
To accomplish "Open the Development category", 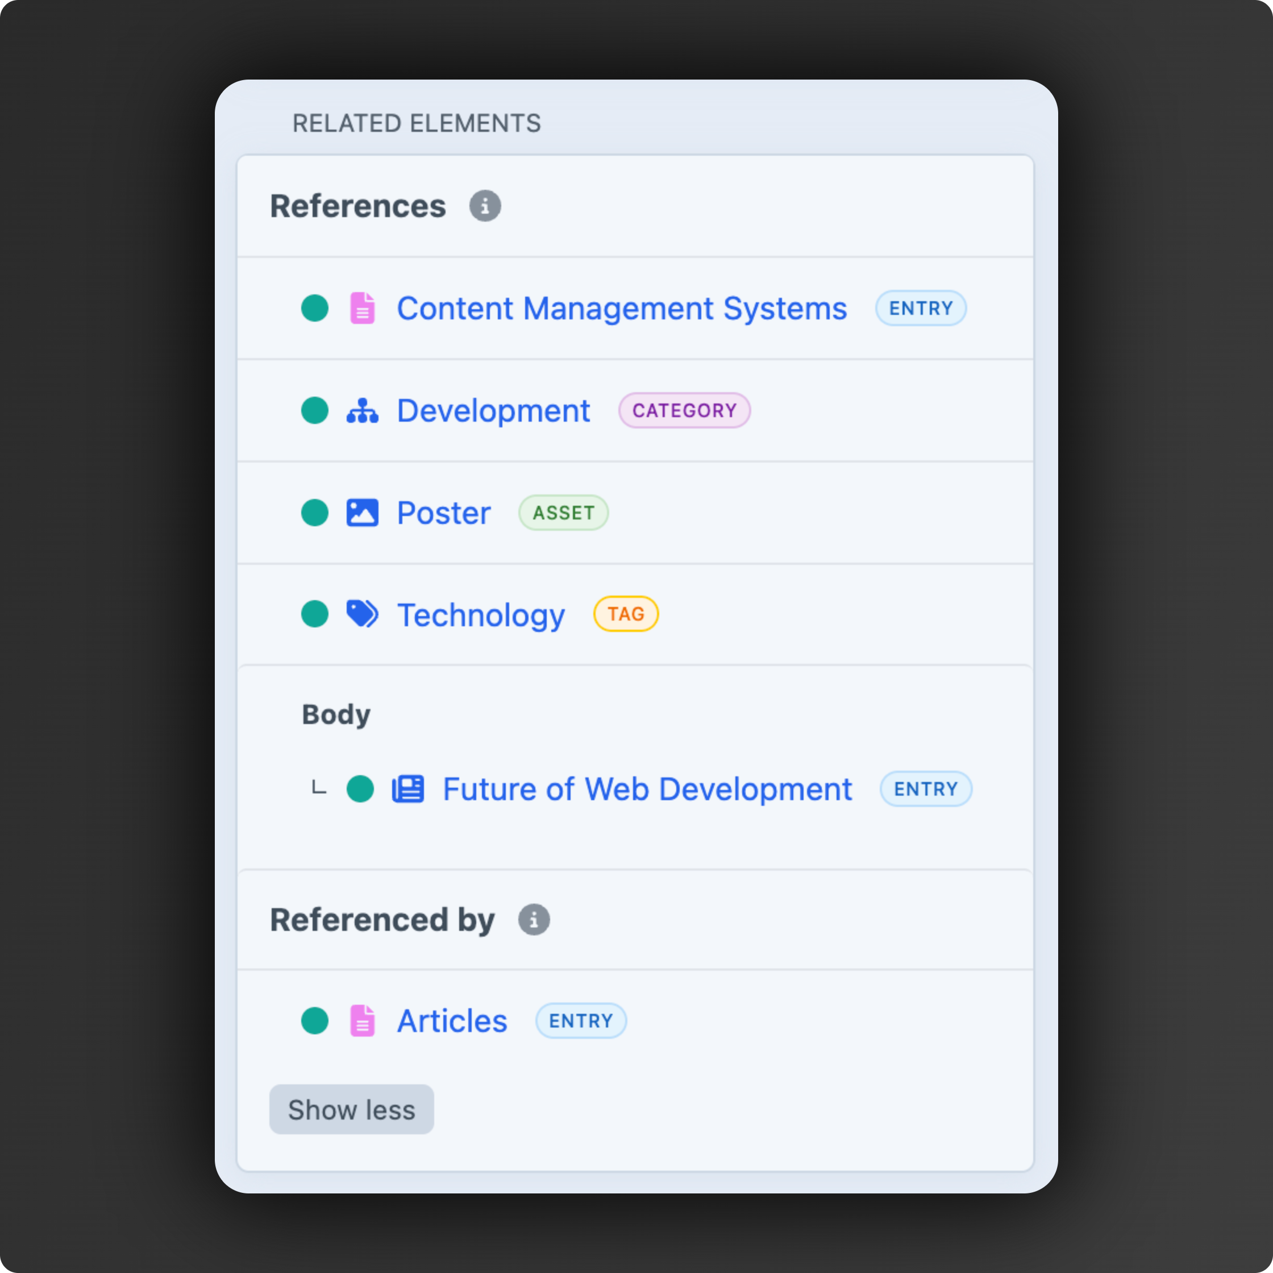I will coord(493,410).
